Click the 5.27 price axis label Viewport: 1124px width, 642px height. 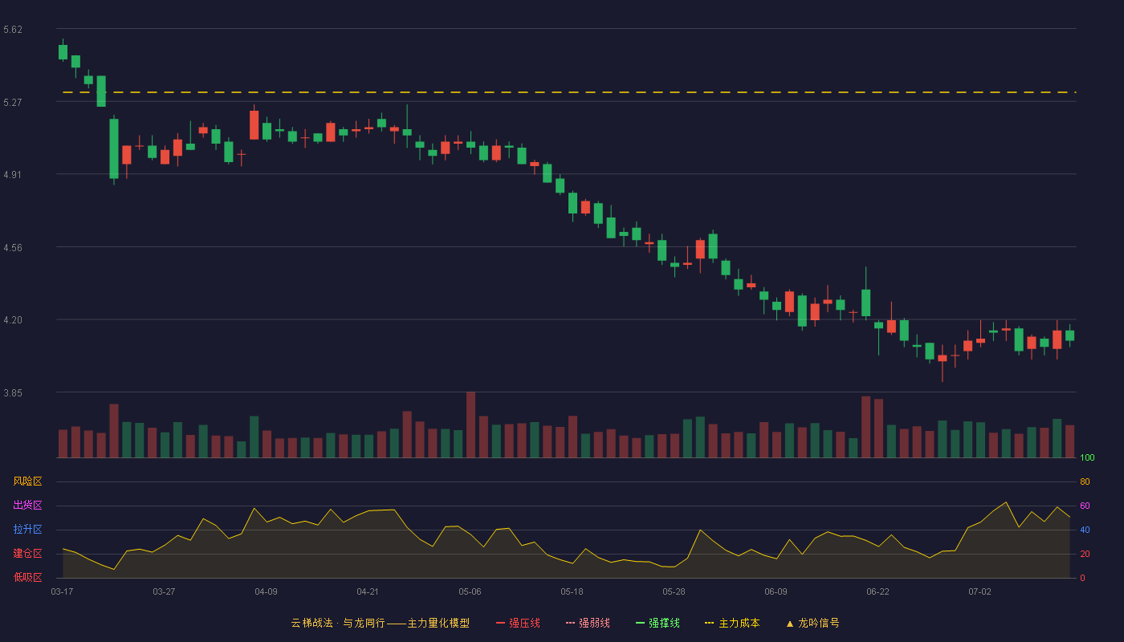pos(13,103)
